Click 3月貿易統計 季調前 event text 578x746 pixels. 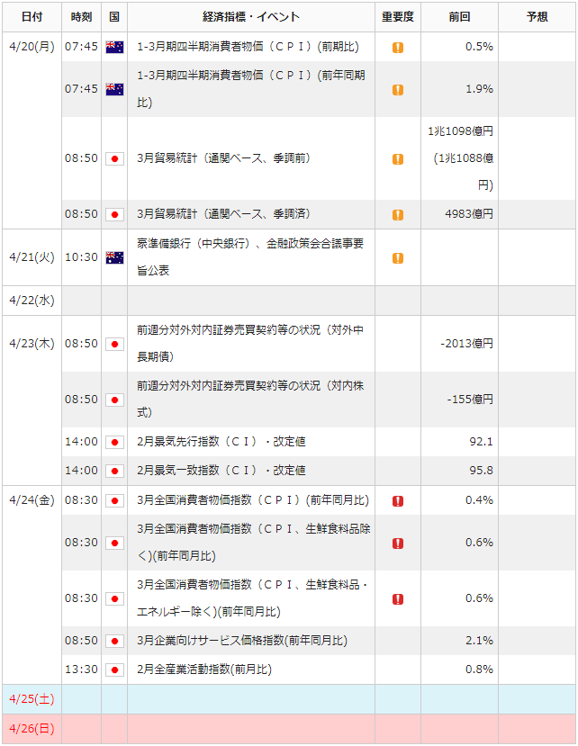pyautogui.click(x=223, y=158)
